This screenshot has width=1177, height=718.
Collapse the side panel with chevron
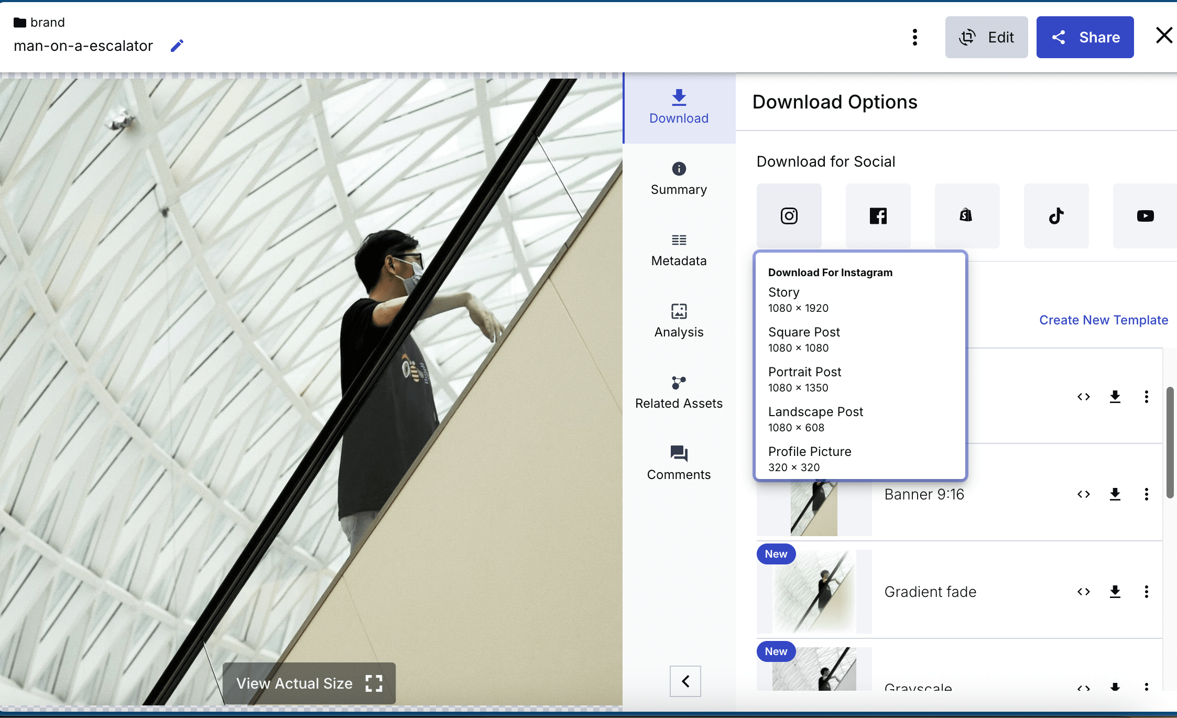[x=685, y=681]
